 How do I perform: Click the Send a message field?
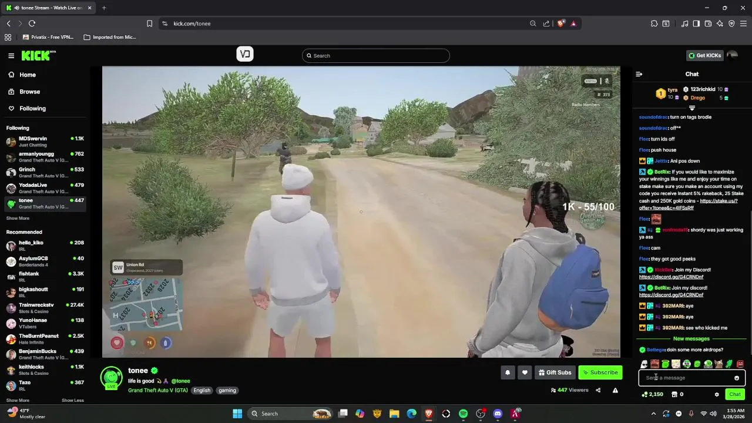tap(691, 378)
